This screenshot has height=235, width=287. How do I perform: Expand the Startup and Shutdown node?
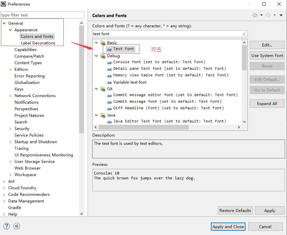pyautogui.click(x=11, y=142)
